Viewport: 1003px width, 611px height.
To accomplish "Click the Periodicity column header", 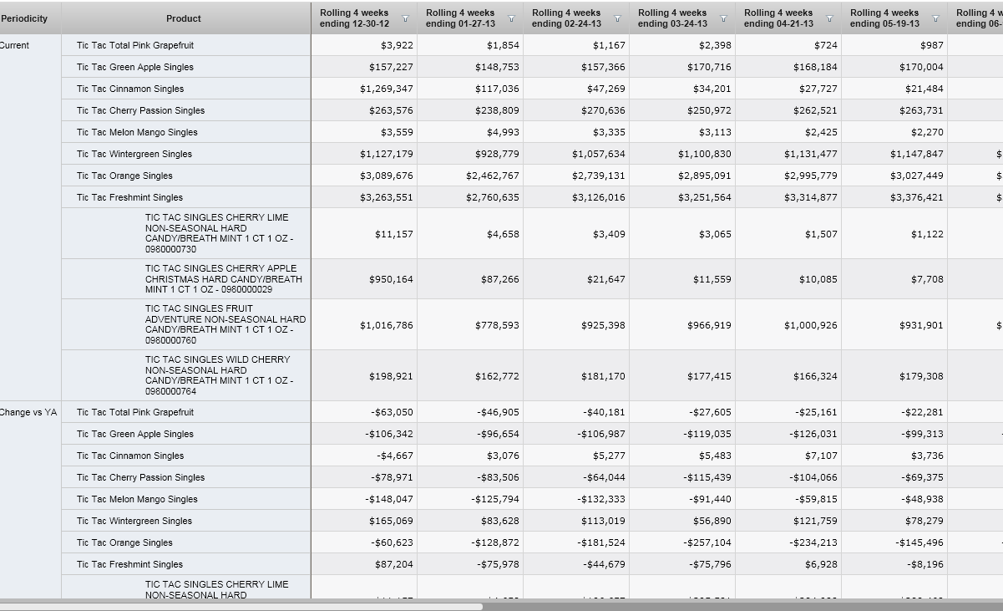I will pos(25,18).
